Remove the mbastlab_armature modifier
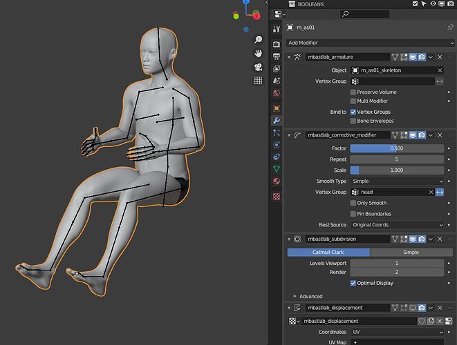 click(440, 57)
